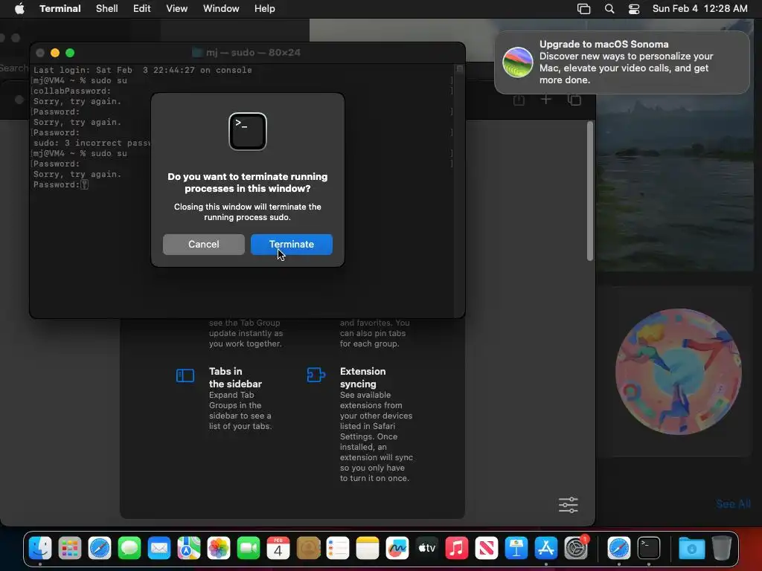Minimize the Terminal window with yellow button

pyautogui.click(x=55, y=53)
